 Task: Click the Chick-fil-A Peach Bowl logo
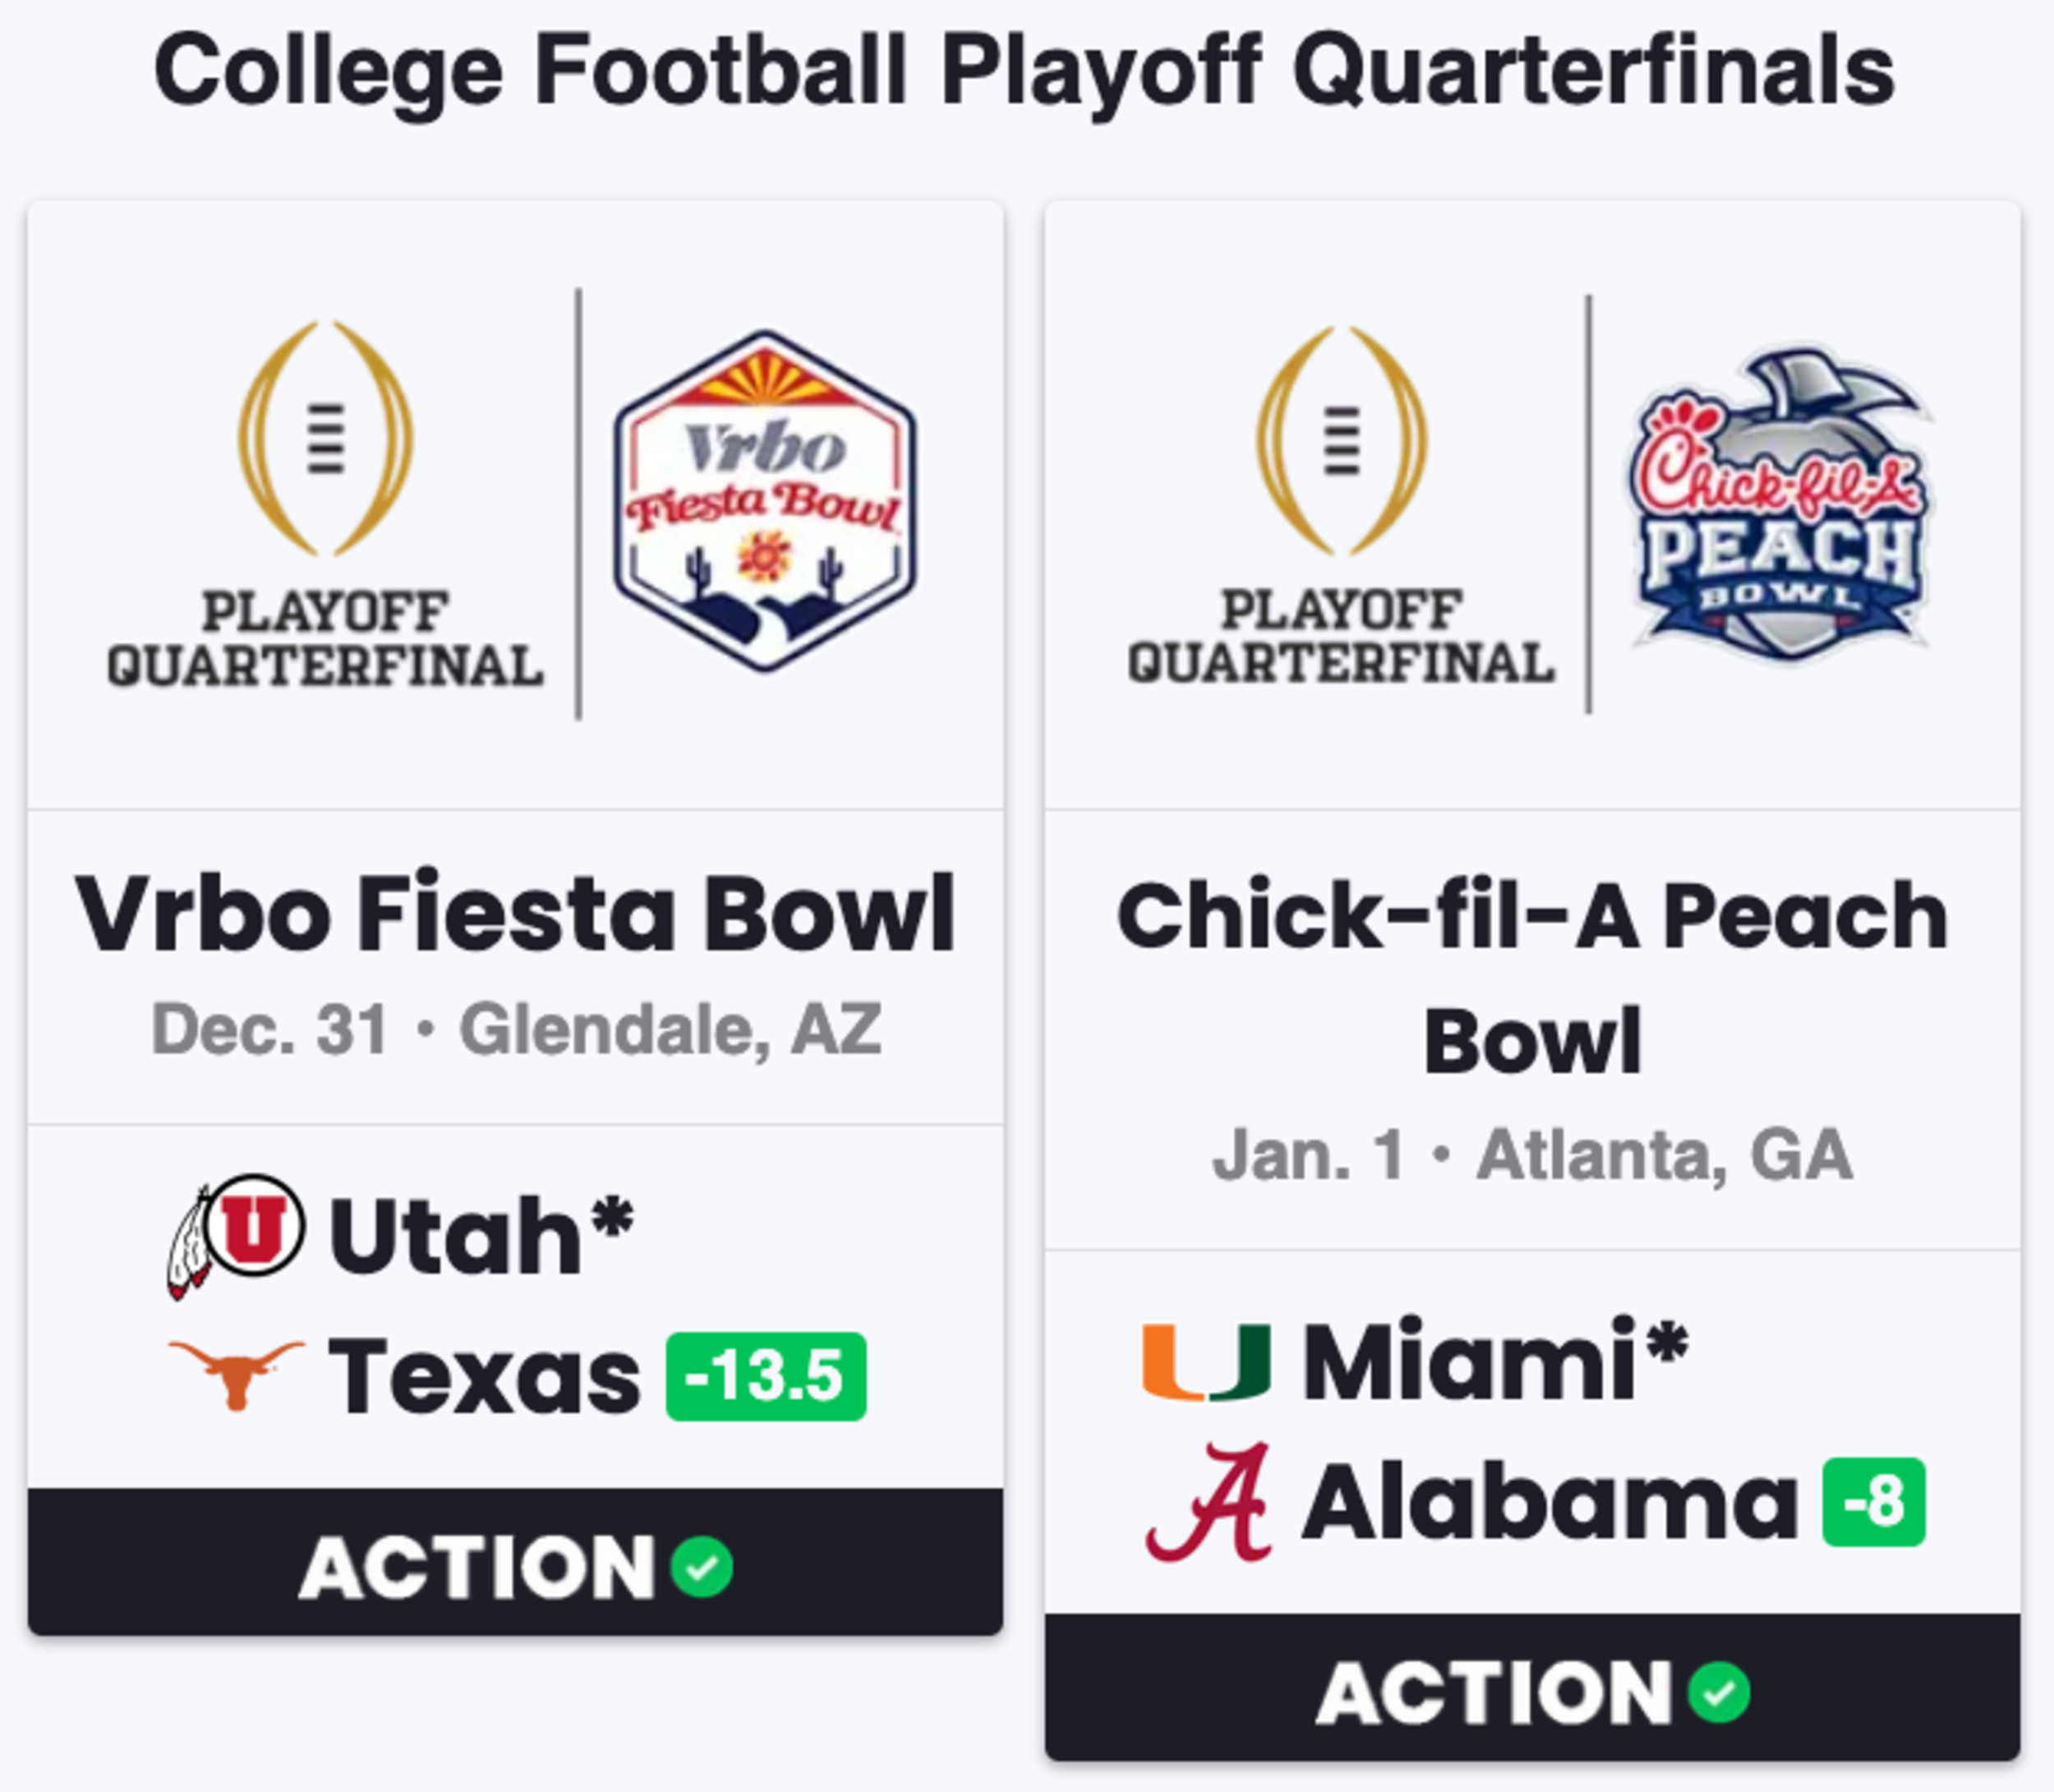[x=1782, y=503]
